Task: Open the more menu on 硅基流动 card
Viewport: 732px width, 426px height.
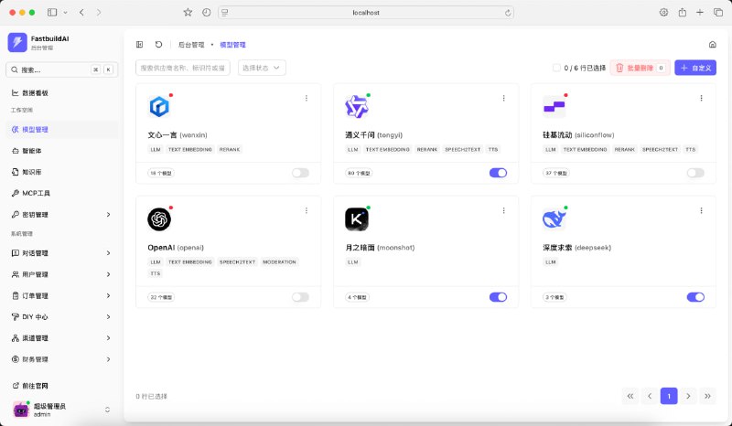Action: click(701, 98)
